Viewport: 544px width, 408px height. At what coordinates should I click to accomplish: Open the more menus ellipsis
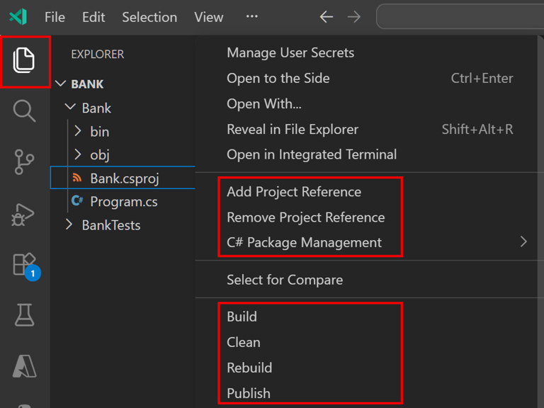click(252, 17)
